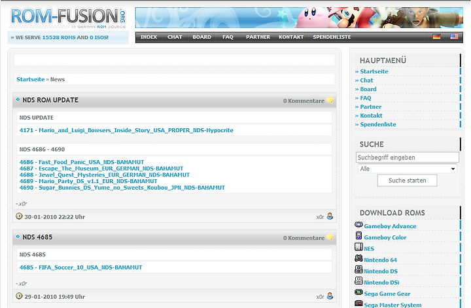Open the SPENDENLISTE navigation item
The image size is (471, 308).
(332, 37)
